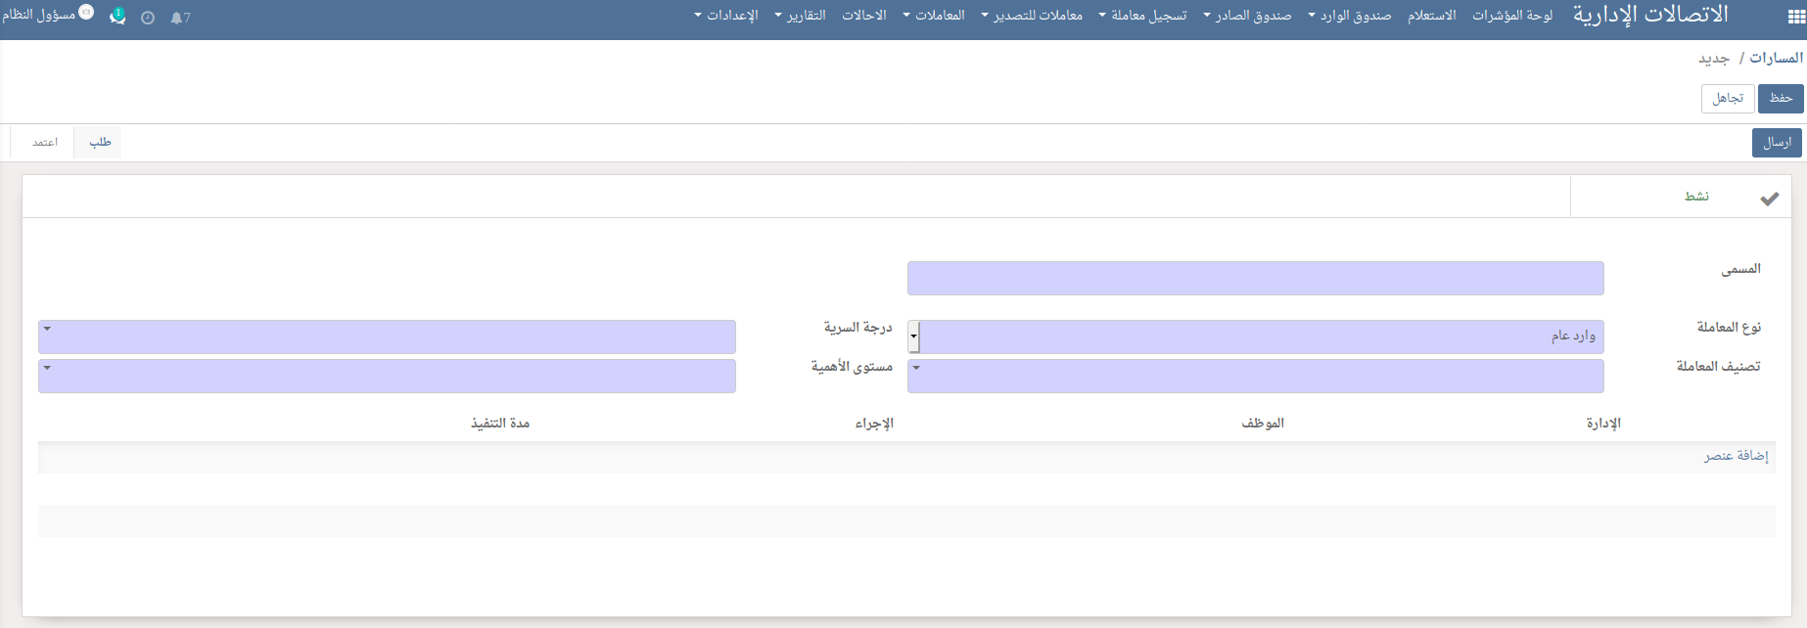1807x628 pixels.
Task: Click إضافة عنصر to add a row
Action: pyautogui.click(x=1736, y=457)
